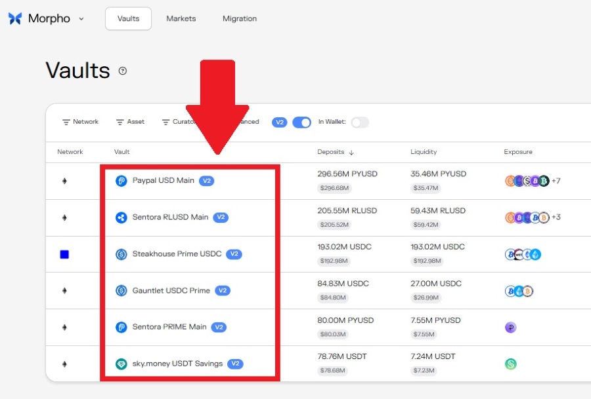Click exposure icons in Paypal USD Main row
Image resolution: width=591 pixels, height=399 pixels.
527,181
